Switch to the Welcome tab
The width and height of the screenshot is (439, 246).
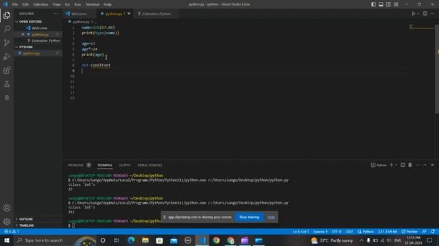point(80,14)
